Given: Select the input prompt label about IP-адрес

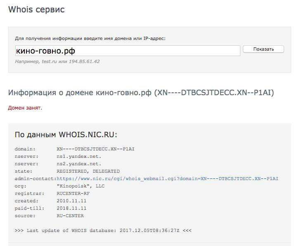Looking at the screenshot, I should (90, 38).
